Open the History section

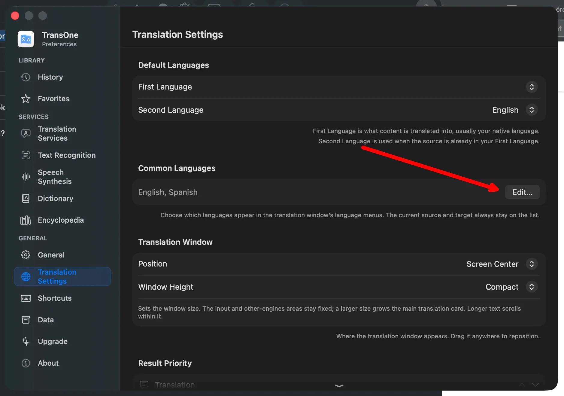pos(62,77)
